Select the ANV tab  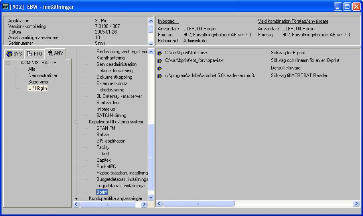click(x=55, y=53)
